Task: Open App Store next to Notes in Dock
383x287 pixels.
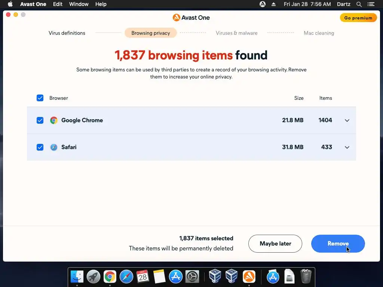Action: coord(176,277)
